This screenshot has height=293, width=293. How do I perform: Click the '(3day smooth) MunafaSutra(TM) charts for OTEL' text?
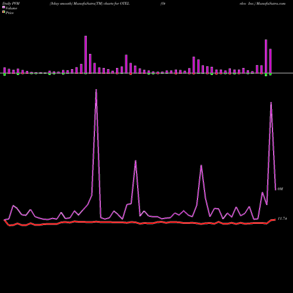click(90, 4)
